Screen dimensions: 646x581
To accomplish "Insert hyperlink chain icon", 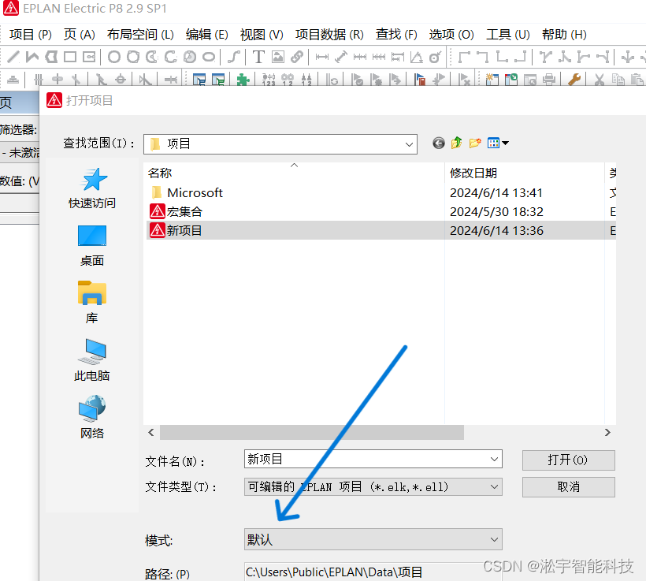I will 297,57.
